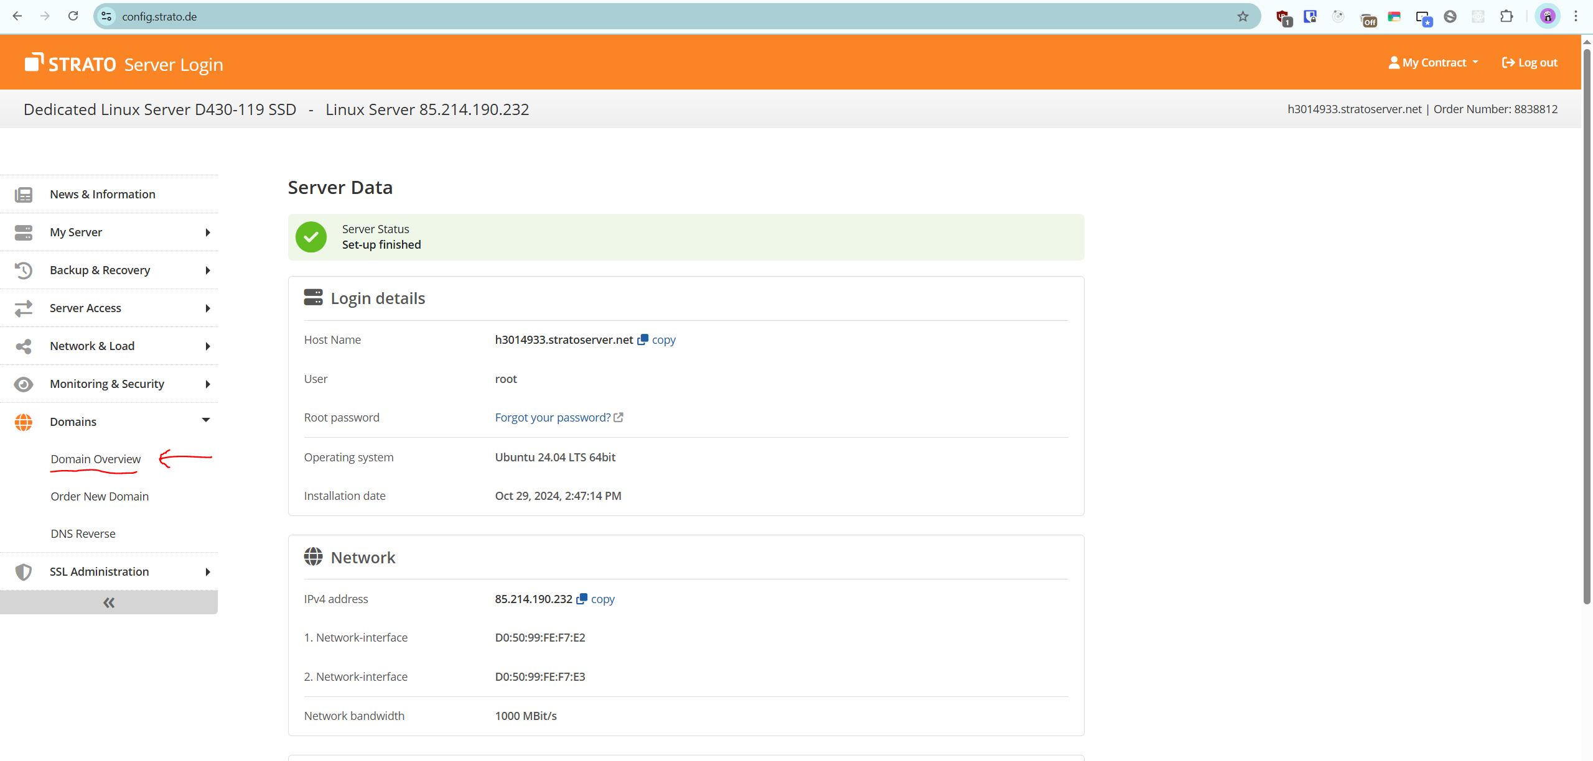Click the Backup & Recovery history icon
1593x761 pixels.
[24, 270]
